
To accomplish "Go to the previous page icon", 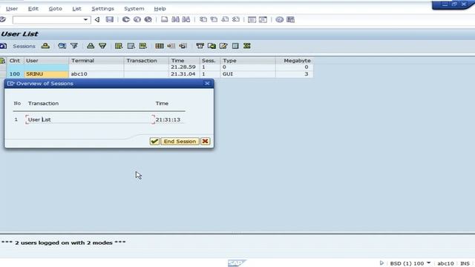I will pos(214,20).
